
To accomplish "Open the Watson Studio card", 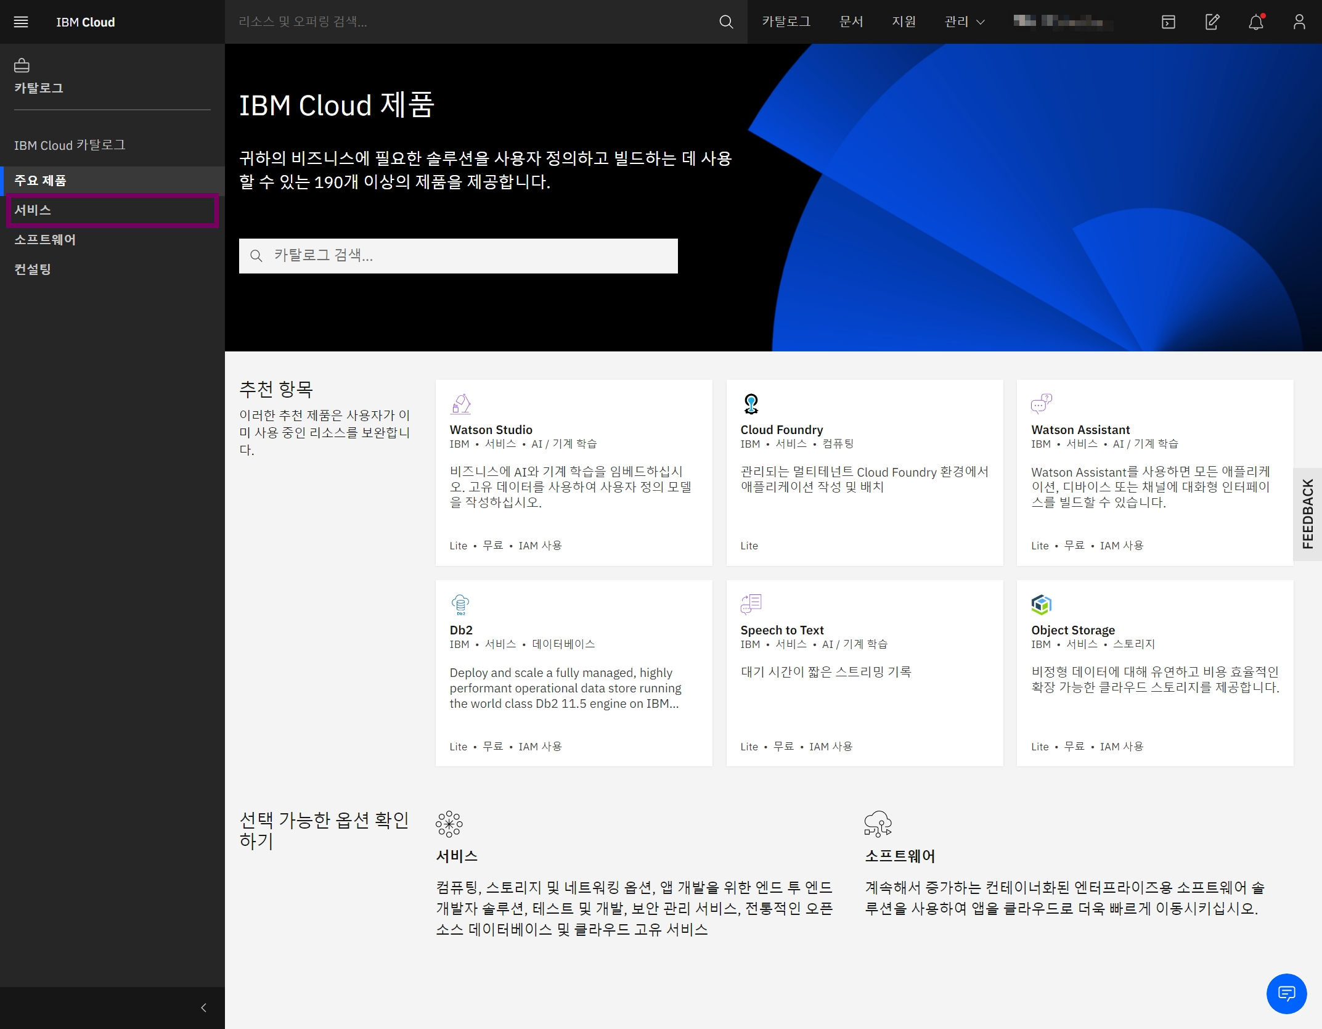I will coord(573,472).
